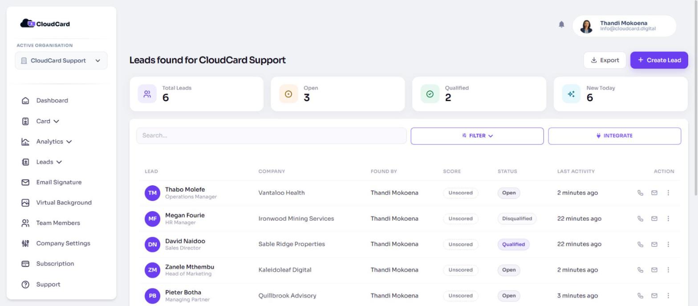The height and width of the screenshot is (306, 698).
Task: Open Email Signature page
Action: click(x=59, y=182)
